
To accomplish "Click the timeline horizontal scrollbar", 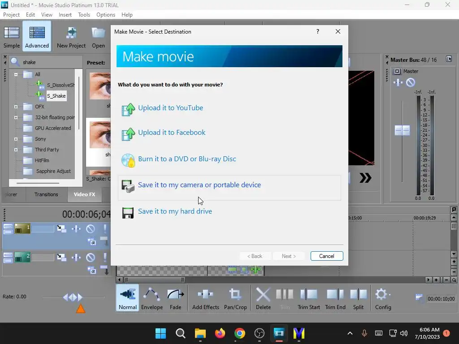I will pos(154,280).
